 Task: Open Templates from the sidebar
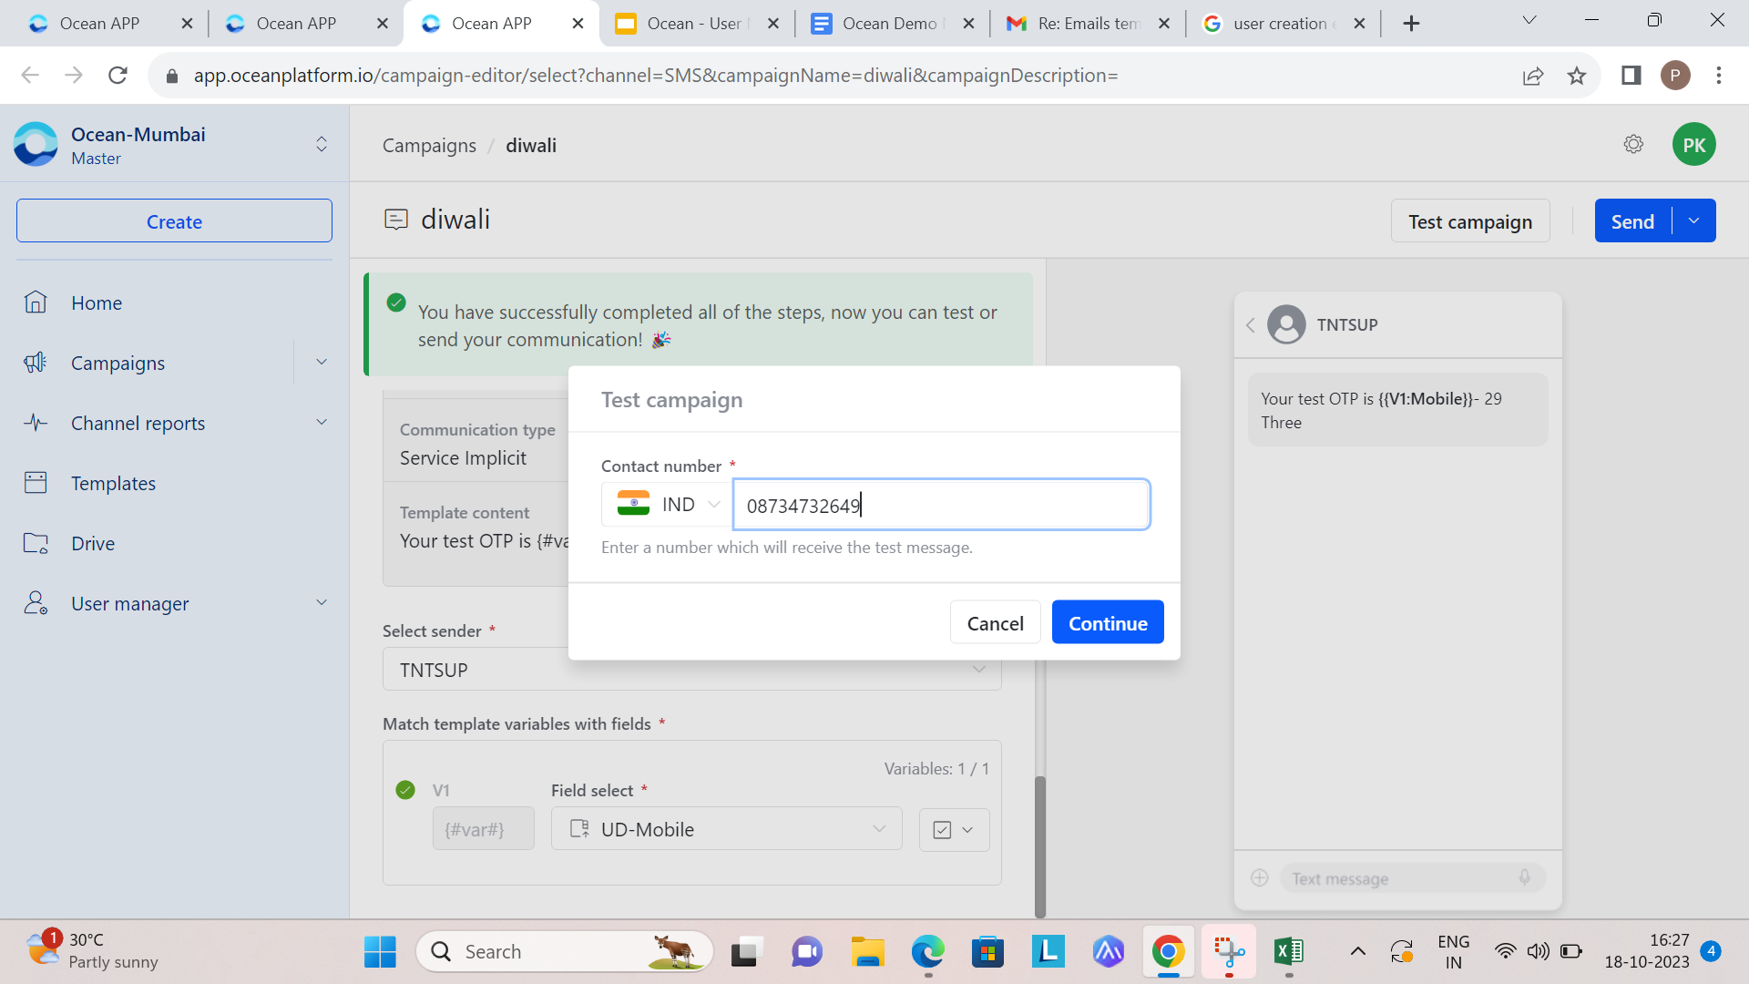coord(113,483)
